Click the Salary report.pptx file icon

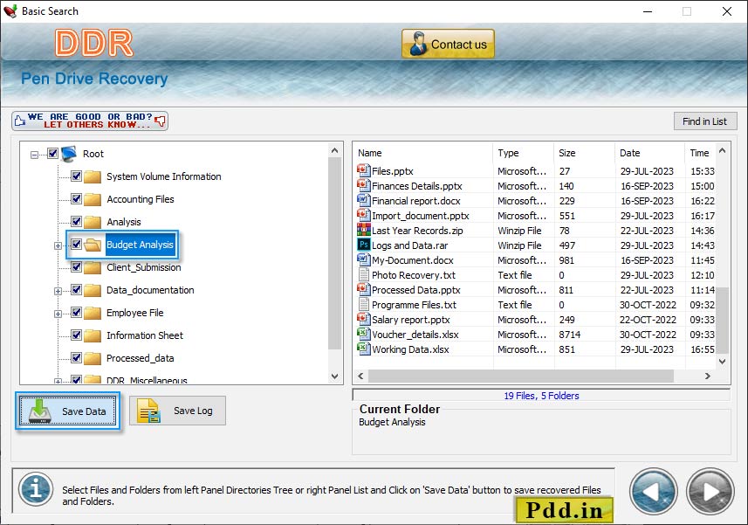coord(363,319)
